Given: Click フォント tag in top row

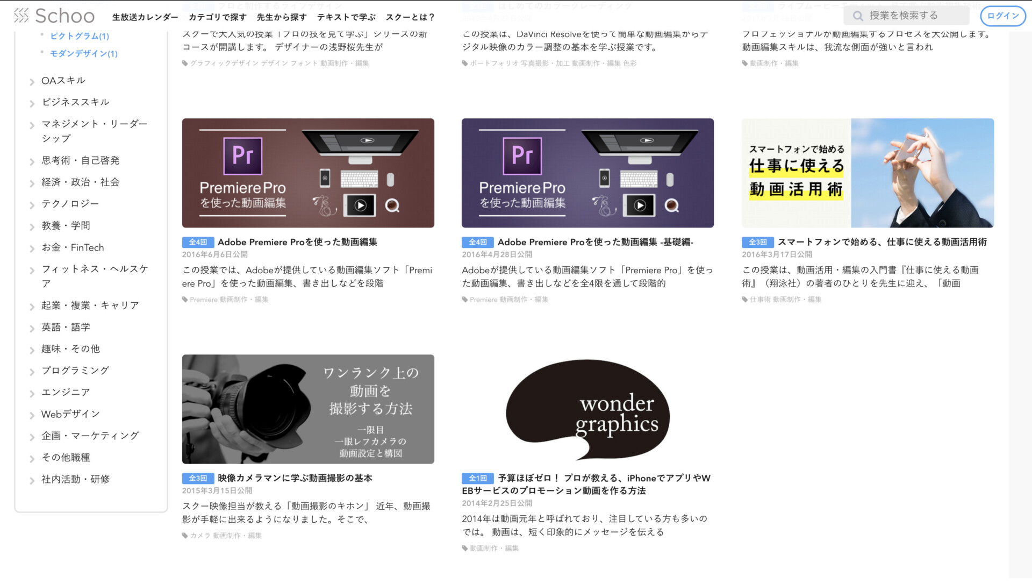Looking at the screenshot, I should pyautogui.click(x=304, y=64).
